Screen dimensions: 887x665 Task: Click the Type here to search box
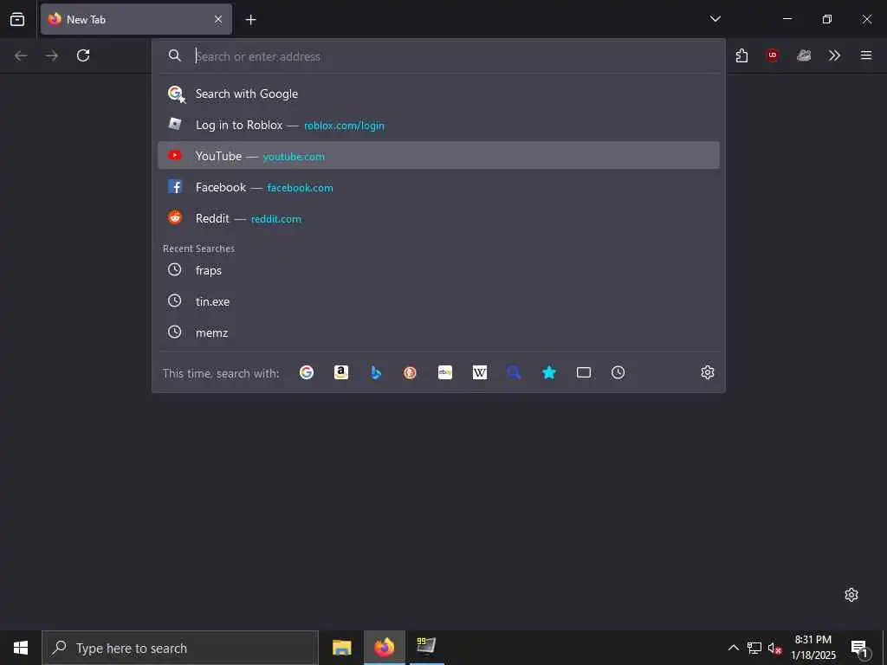pyautogui.click(x=180, y=648)
